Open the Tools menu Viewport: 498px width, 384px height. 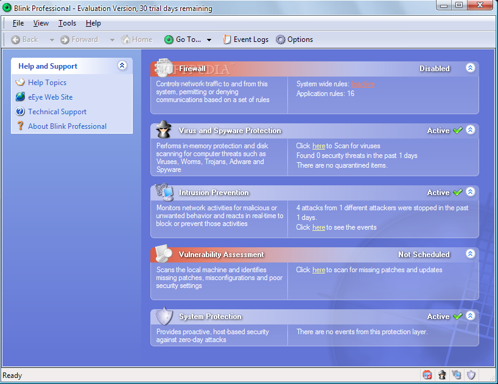click(67, 23)
